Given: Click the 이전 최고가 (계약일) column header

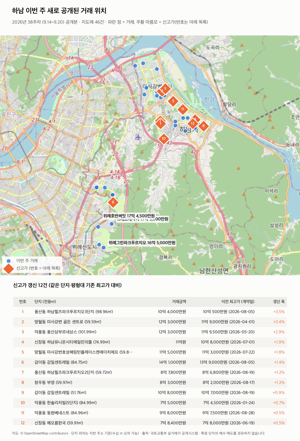Looking at the screenshot, I should [x=238, y=302].
